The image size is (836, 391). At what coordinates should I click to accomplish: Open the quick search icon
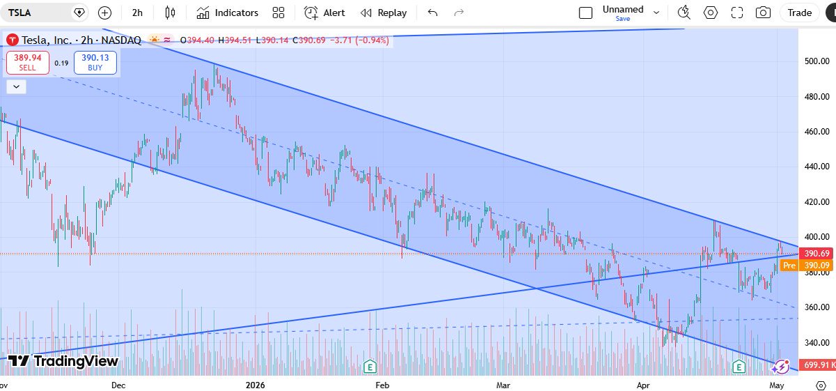pos(684,13)
